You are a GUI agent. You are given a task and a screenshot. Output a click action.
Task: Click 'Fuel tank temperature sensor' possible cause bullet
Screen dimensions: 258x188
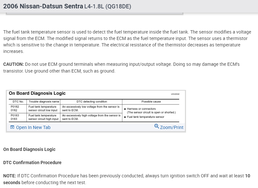(x=145, y=117)
